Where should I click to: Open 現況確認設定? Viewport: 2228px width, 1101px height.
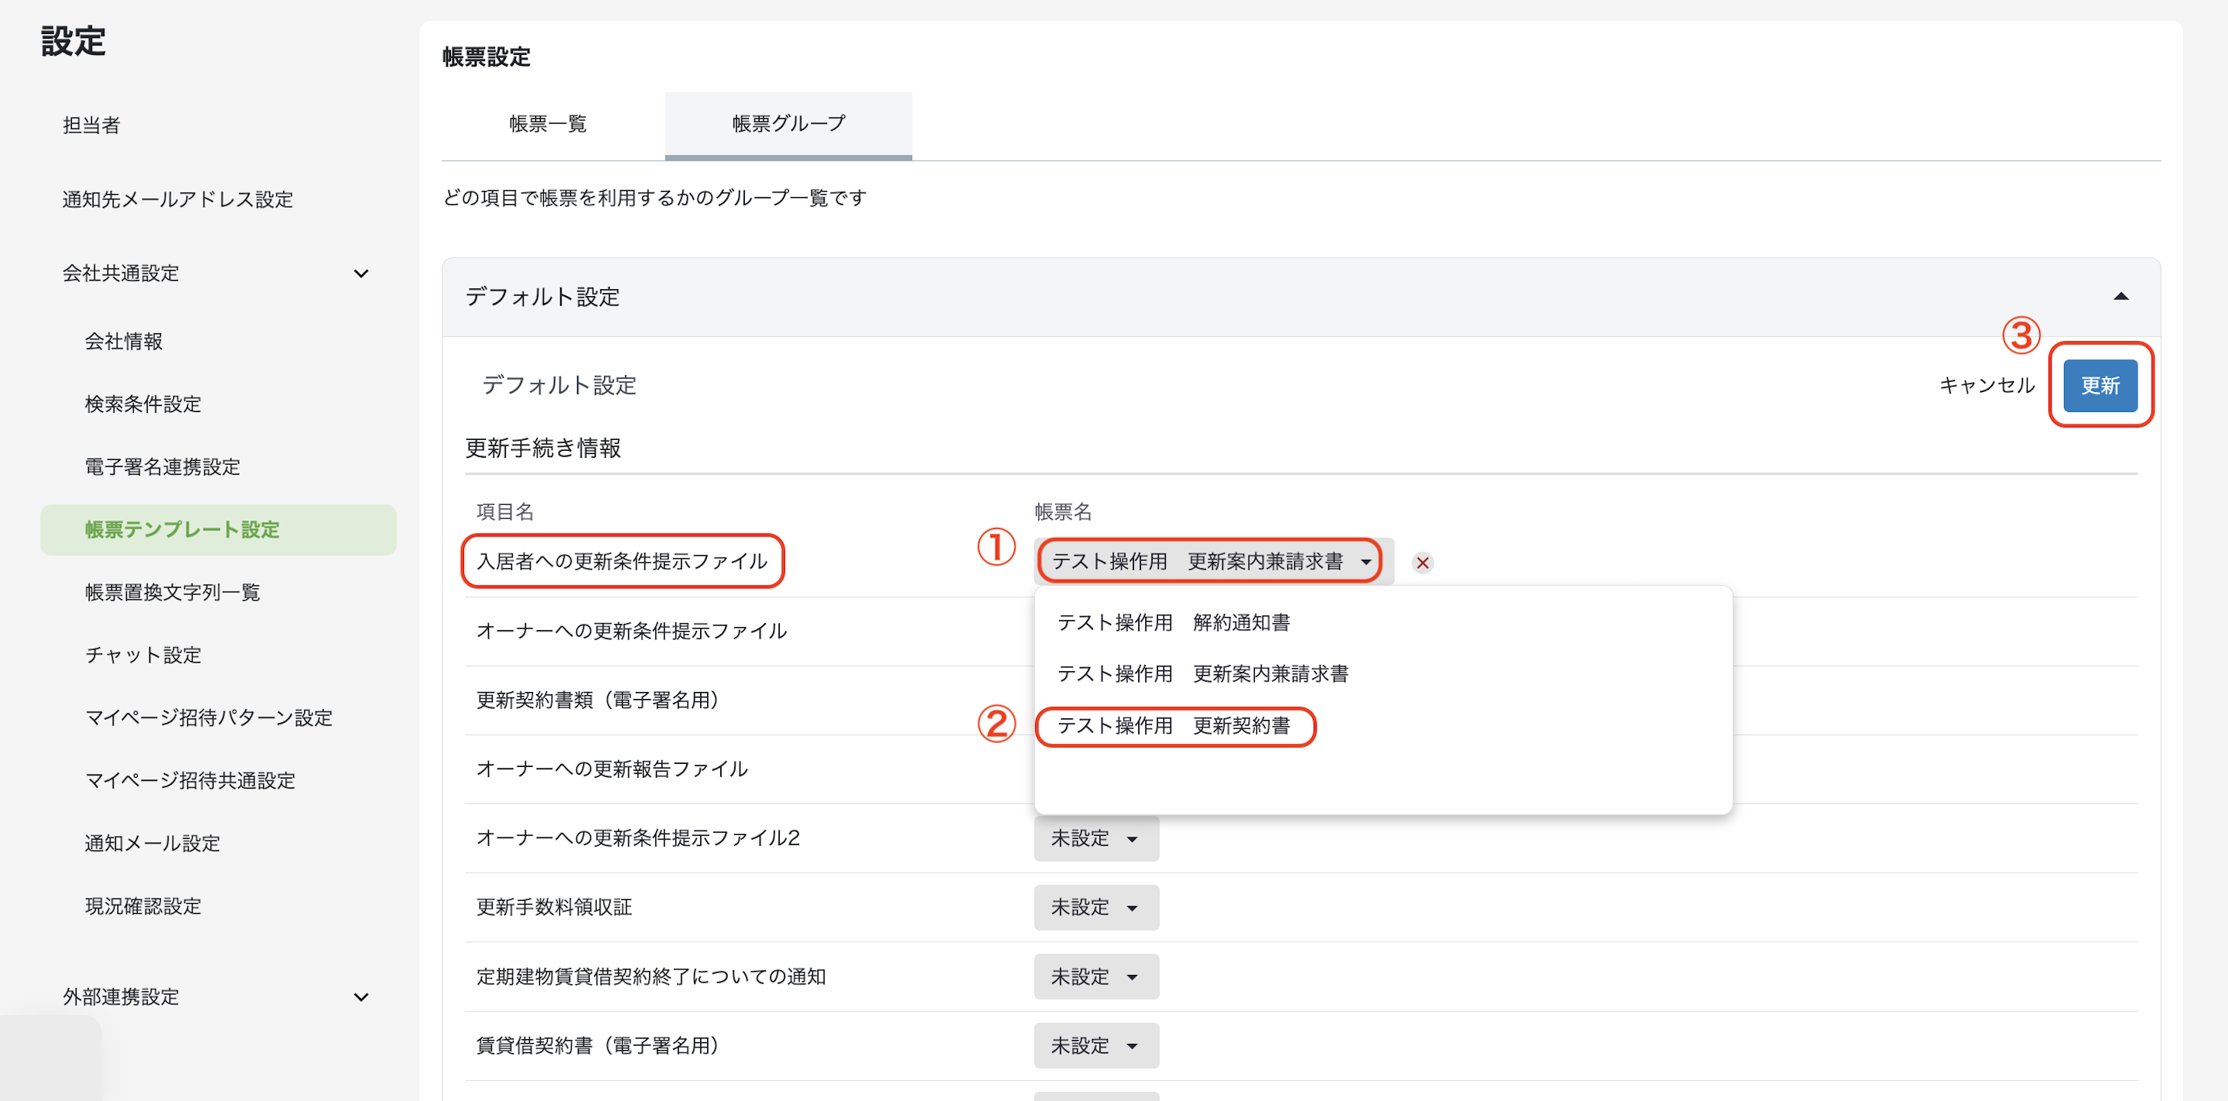click(142, 905)
